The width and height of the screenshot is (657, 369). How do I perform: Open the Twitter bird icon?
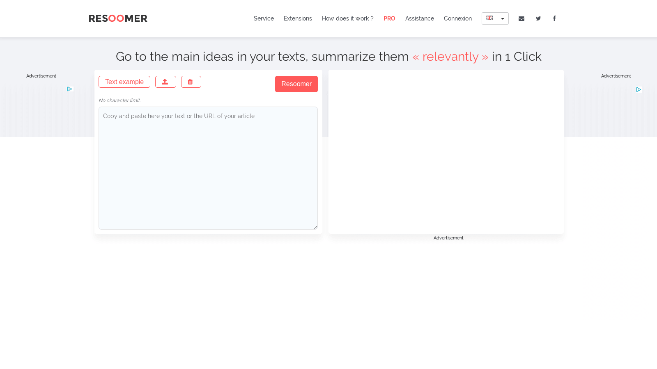click(538, 18)
